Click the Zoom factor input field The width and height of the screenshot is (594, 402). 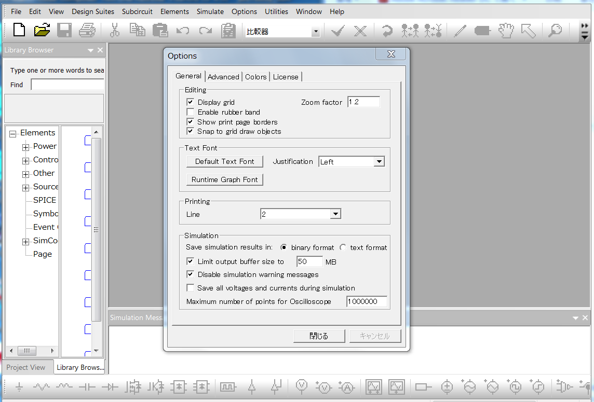[363, 102]
